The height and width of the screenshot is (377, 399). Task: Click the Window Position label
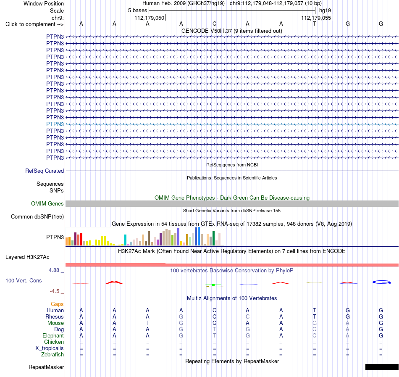pos(44,3)
